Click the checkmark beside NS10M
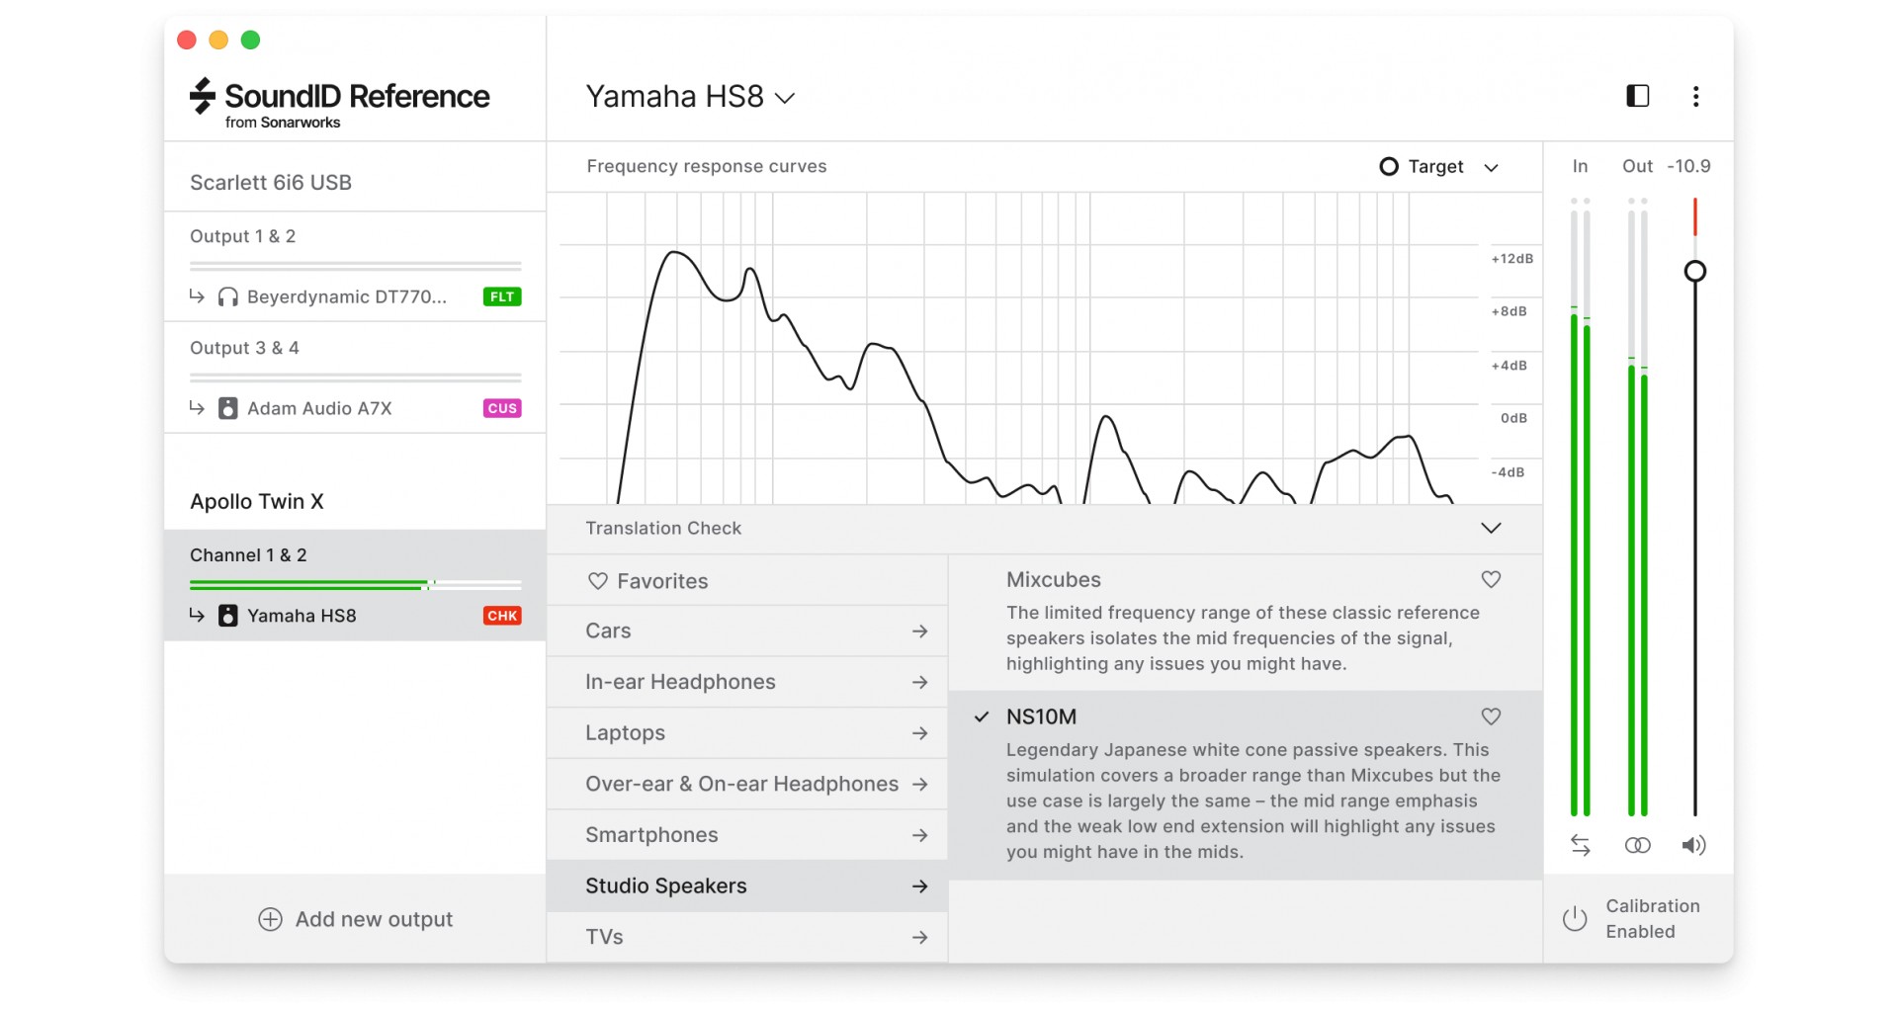Image resolution: width=1898 pixels, height=1011 pixels. click(981, 716)
